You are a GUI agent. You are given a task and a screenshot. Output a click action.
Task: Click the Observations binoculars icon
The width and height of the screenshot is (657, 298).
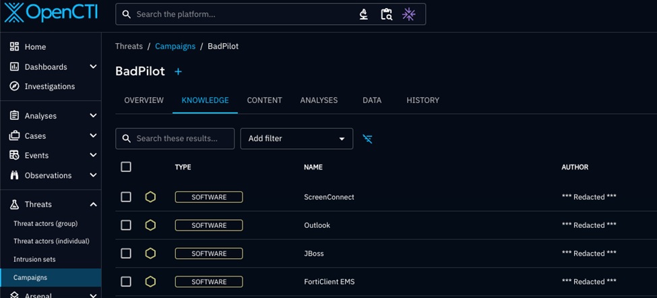pyautogui.click(x=14, y=175)
